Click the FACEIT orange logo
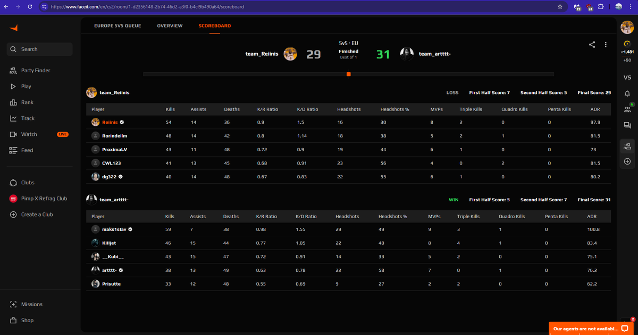Image resolution: width=638 pixels, height=335 pixels. (x=13, y=28)
